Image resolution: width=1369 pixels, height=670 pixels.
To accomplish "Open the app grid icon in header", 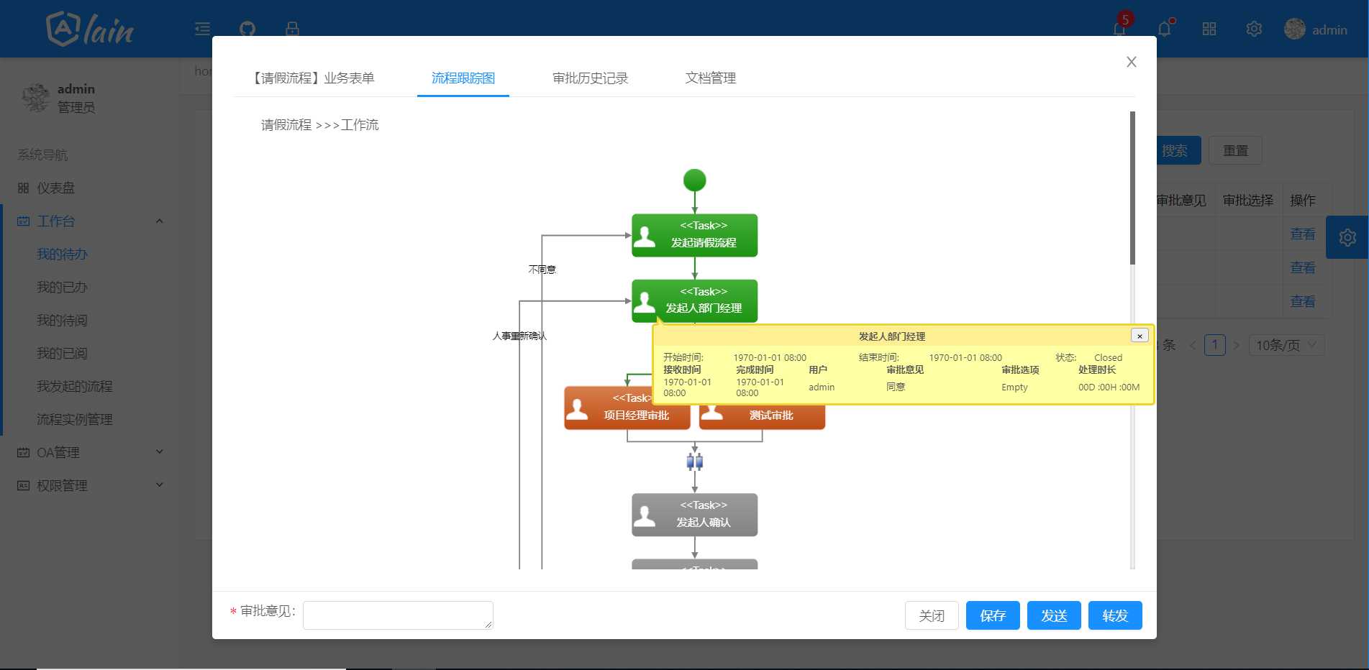I will (x=1209, y=29).
